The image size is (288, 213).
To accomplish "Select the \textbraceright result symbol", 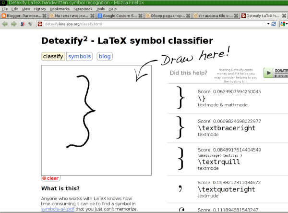I will 180,127.
